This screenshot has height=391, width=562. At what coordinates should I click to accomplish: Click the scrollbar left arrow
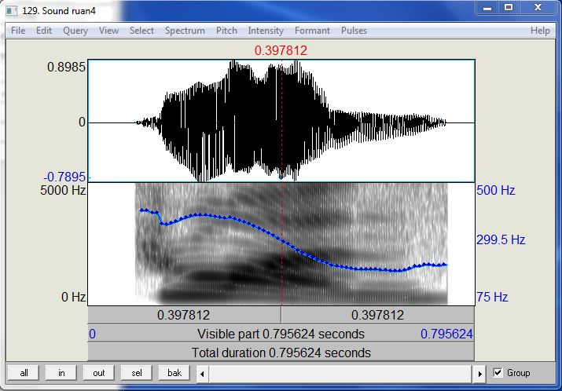pyautogui.click(x=202, y=374)
